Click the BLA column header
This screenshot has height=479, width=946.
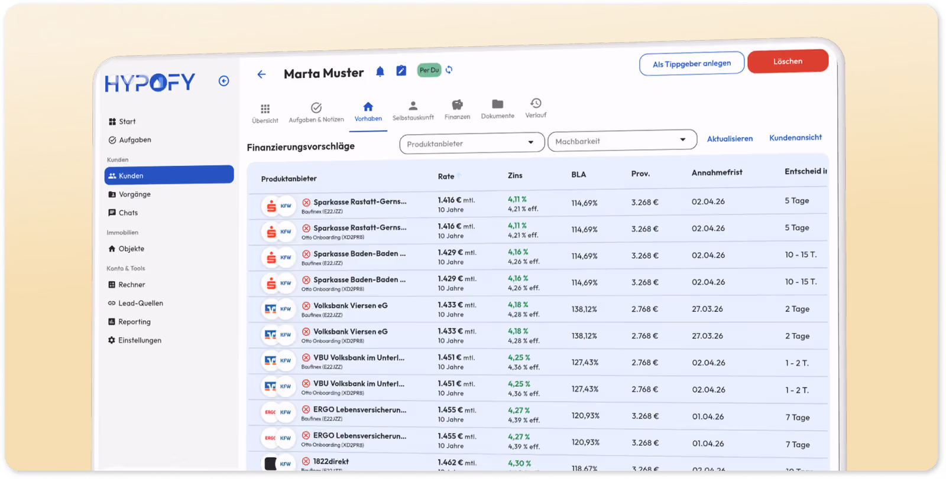tap(579, 174)
